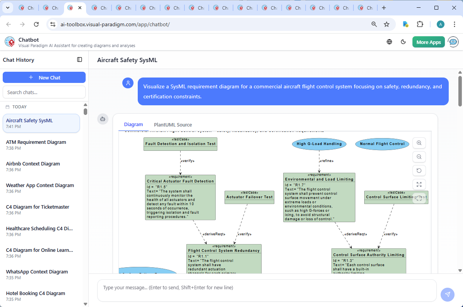Screen dimensions: 463x307
Task: Open the site information icon in address bar
Action: point(52,24)
